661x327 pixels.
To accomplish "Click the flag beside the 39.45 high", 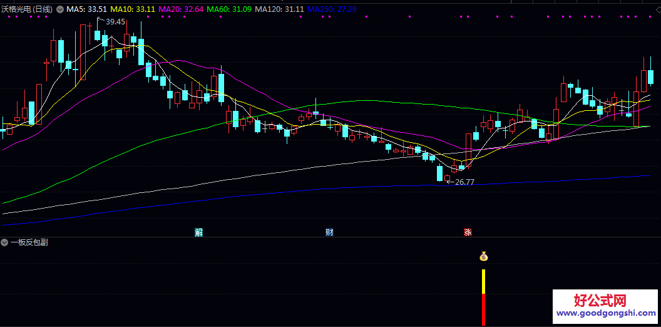I will pos(100,20).
